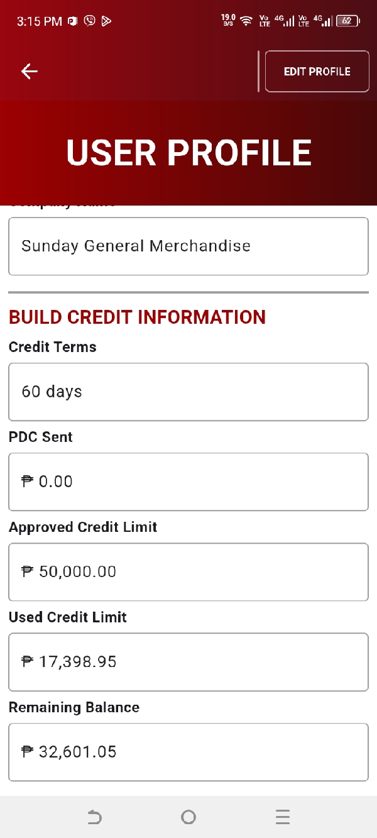Tap the Build Credit Information heading
The height and width of the screenshot is (838, 377).
pyautogui.click(x=137, y=317)
